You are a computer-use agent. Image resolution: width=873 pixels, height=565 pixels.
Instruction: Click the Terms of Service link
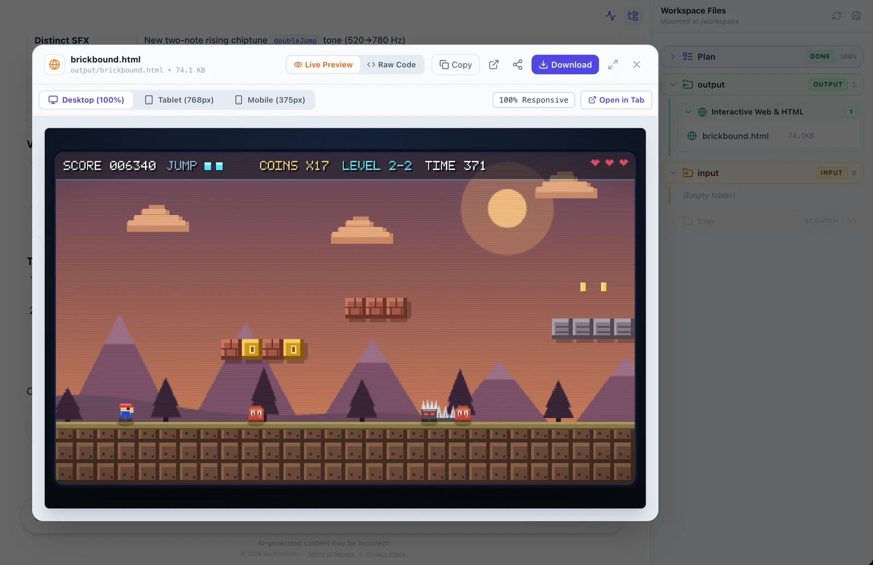click(331, 554)
